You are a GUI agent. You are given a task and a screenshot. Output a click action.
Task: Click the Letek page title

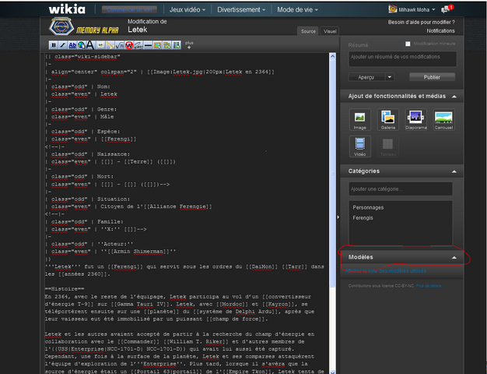pos(137,30)
